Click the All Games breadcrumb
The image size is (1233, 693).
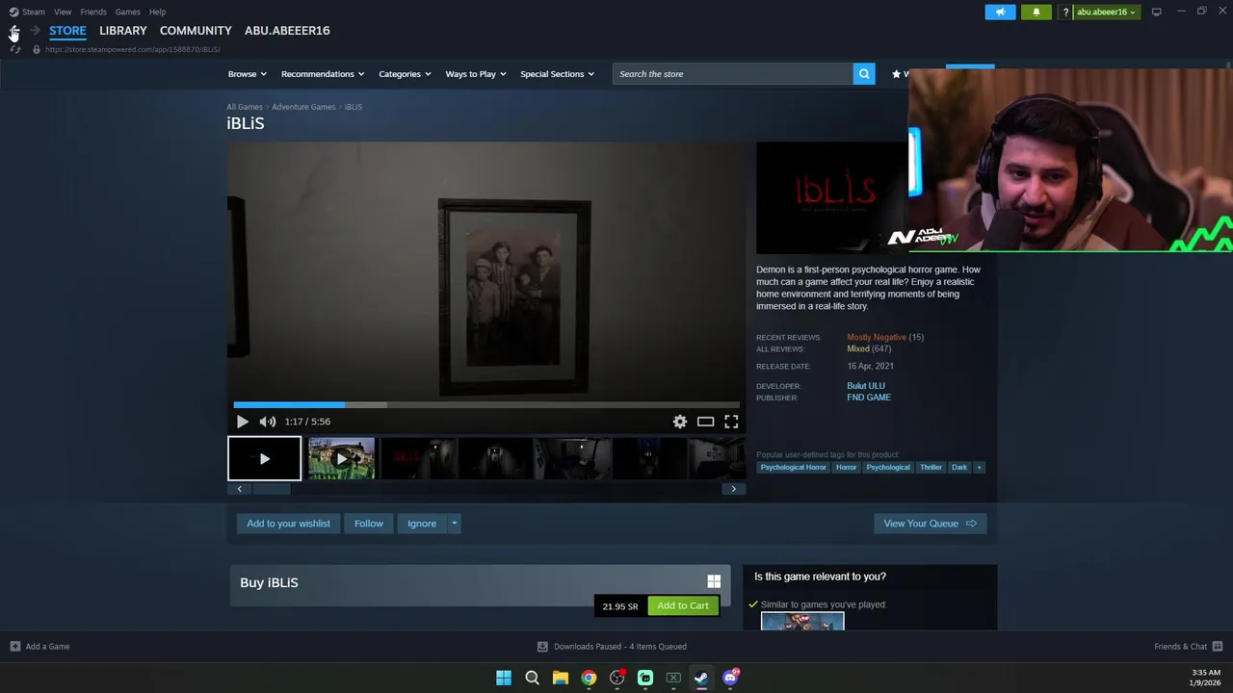[x=245, y=107]
